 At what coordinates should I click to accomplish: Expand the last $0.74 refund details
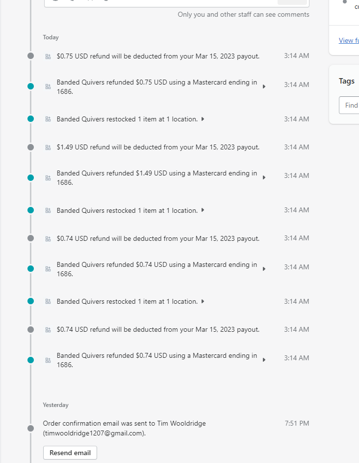click(x=264, y=360)
